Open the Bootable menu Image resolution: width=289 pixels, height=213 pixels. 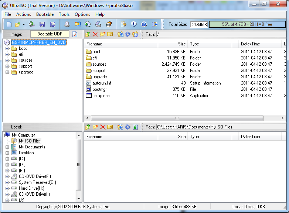[x=45, y=14]
